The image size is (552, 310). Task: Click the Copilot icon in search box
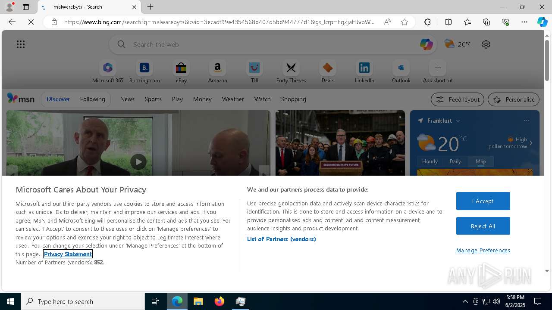pos(426,44)
